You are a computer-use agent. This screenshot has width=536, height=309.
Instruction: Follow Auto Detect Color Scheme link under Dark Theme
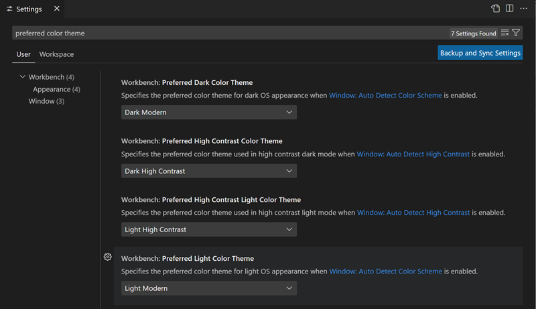tap(385, 96)
